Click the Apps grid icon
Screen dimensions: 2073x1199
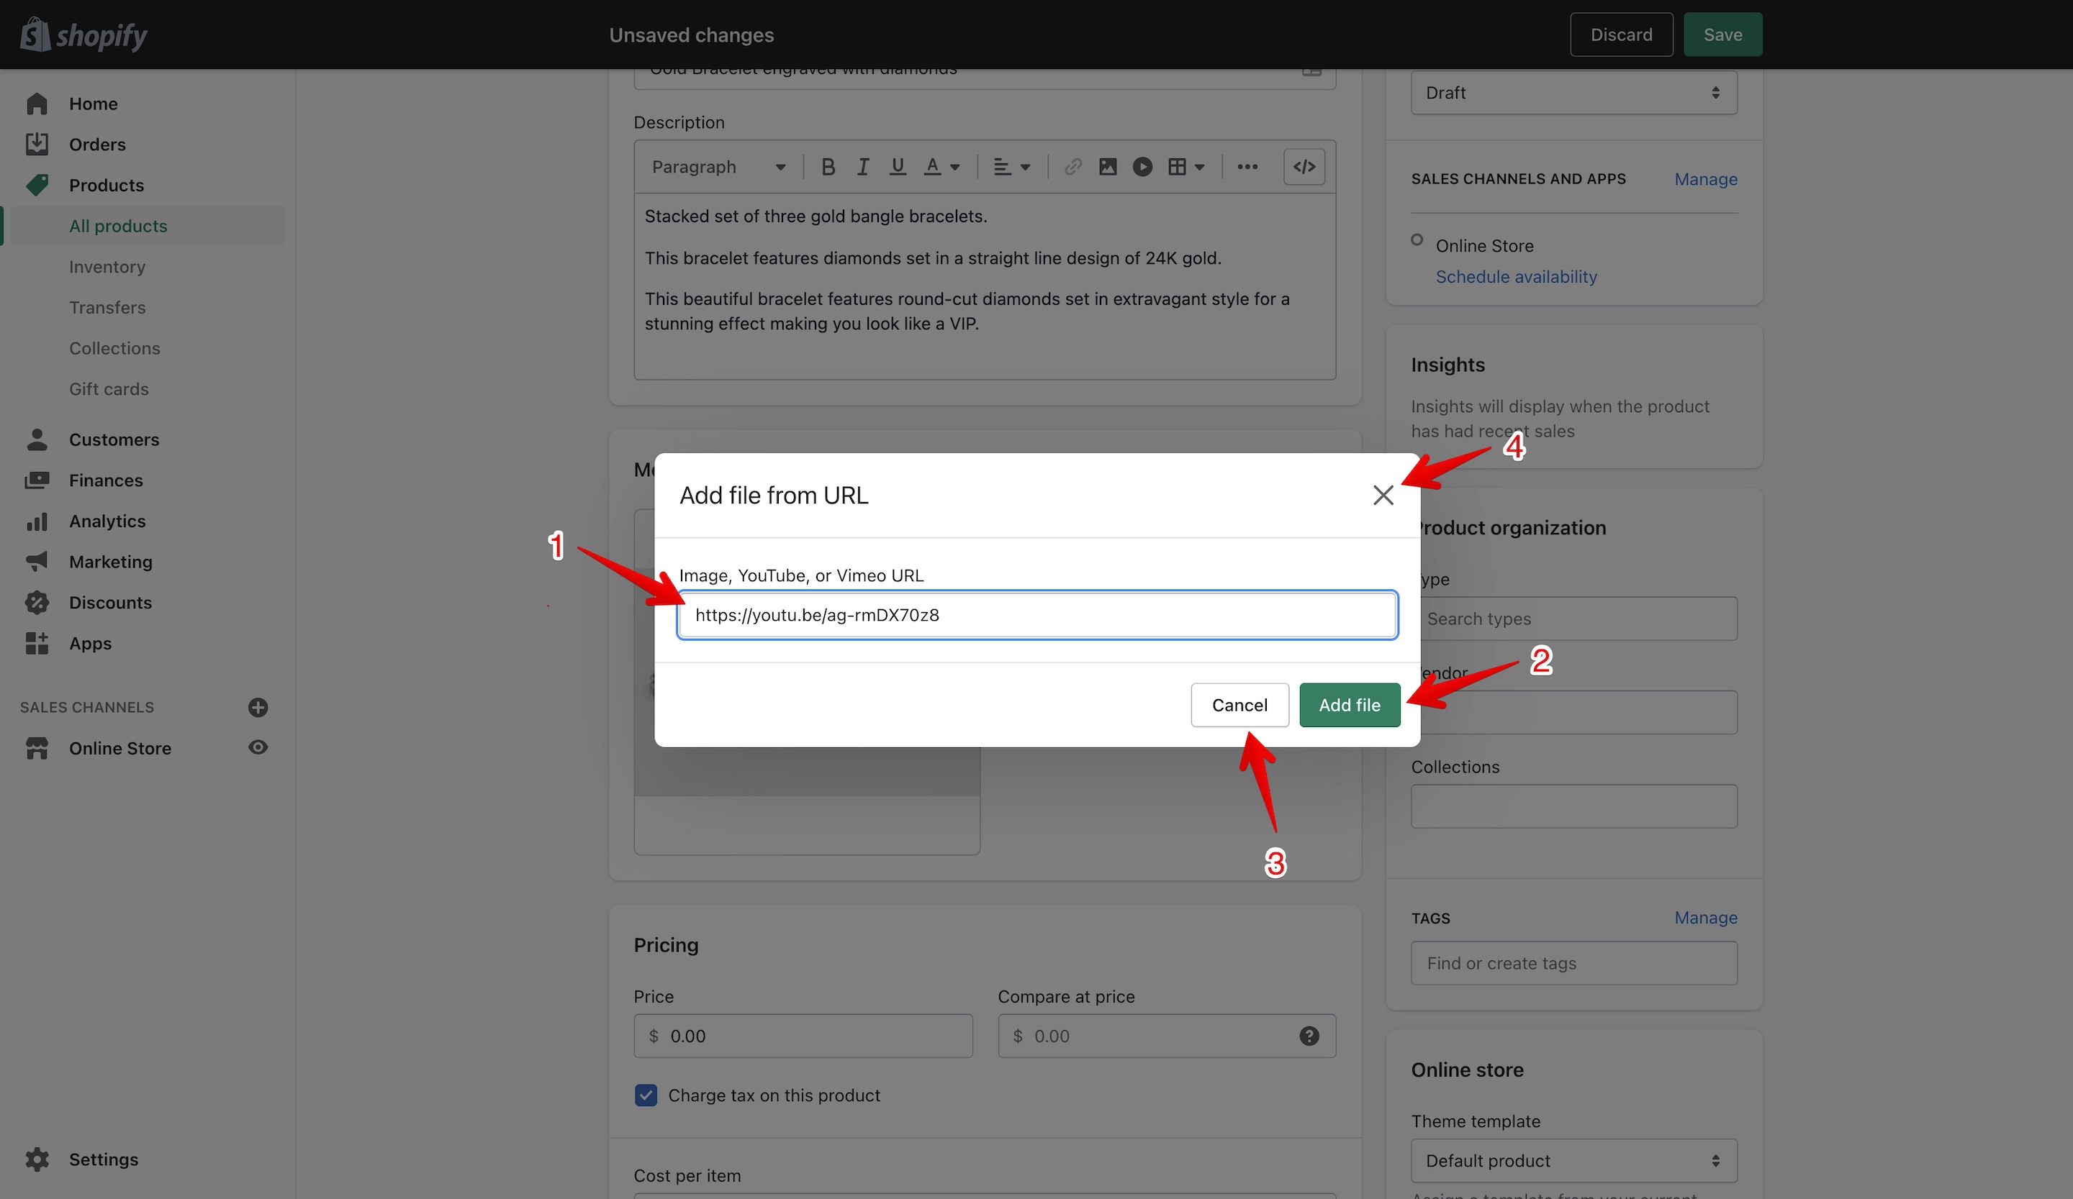pyautogui.click(x=37, y=644)
